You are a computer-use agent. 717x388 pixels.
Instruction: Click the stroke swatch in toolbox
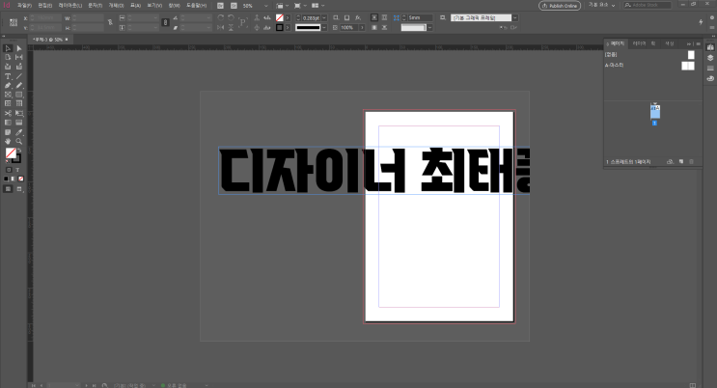[x=17, y=159]
